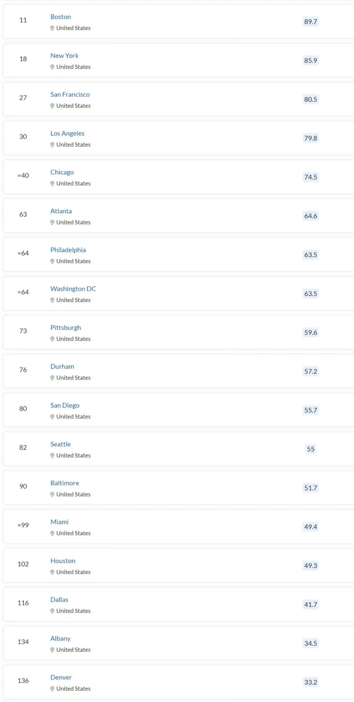Click the location pin under Baltimore
The height and width of the screenshot is (702, 354).
click(52, 494)
